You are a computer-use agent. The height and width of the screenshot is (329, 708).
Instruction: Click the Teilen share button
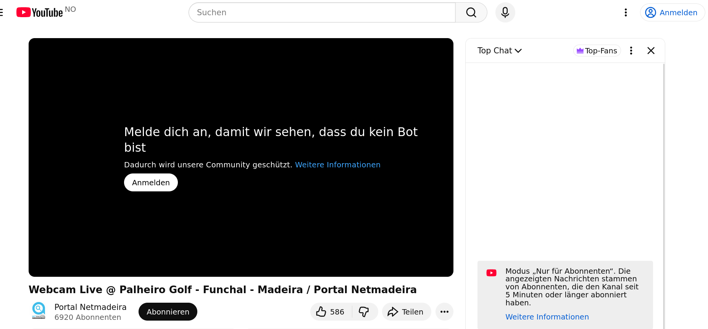point(406,312)
